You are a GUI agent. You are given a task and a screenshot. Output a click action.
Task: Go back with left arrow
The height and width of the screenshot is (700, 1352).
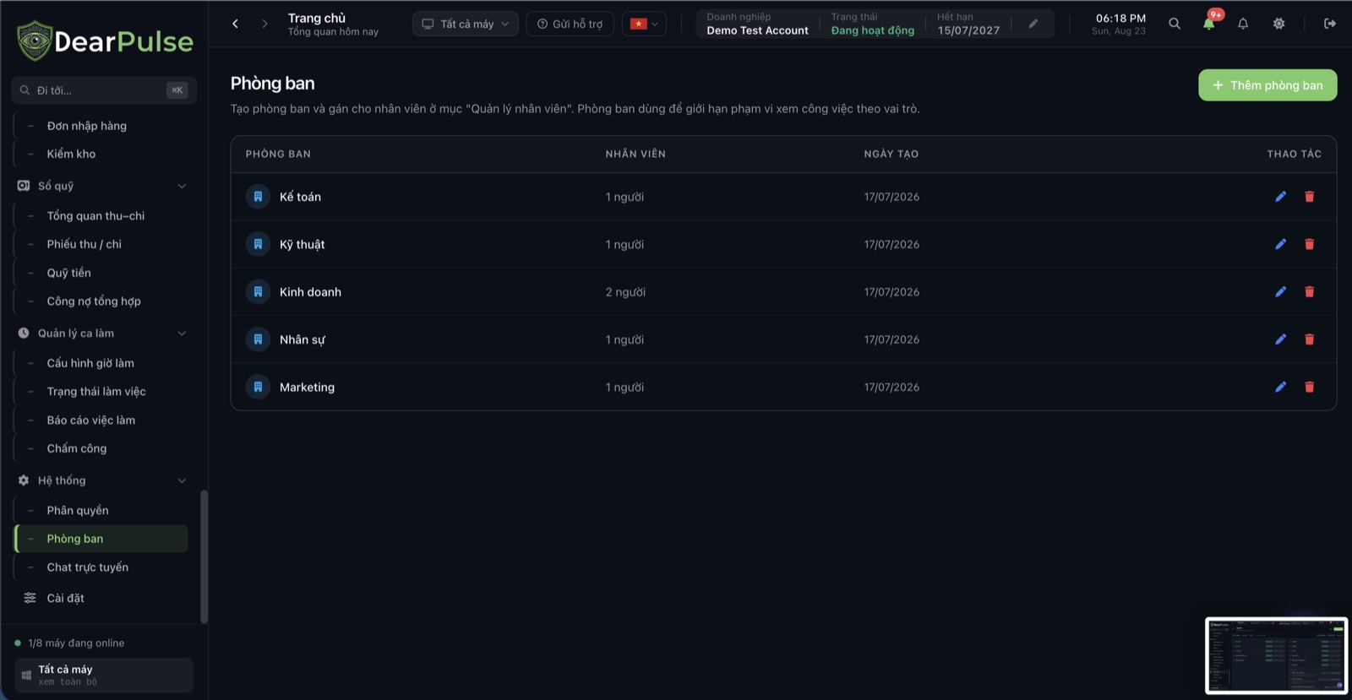(235, 24)
